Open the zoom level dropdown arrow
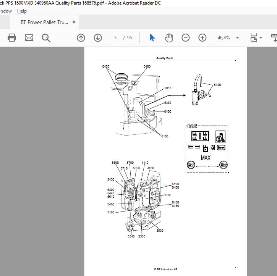This screenshot has width=277, height=276. [x=237, y=38]
